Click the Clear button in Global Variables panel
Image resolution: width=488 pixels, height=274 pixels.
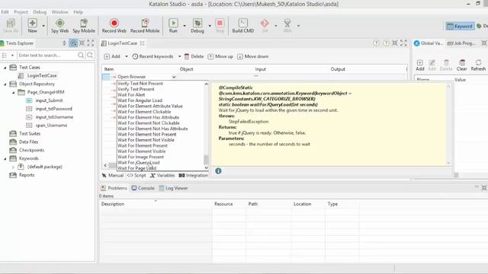[x=462, y=65]
